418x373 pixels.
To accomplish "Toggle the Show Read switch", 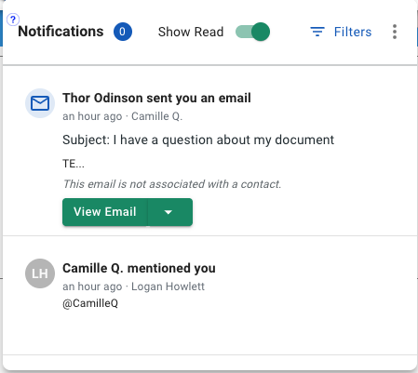I will point(252,32).
